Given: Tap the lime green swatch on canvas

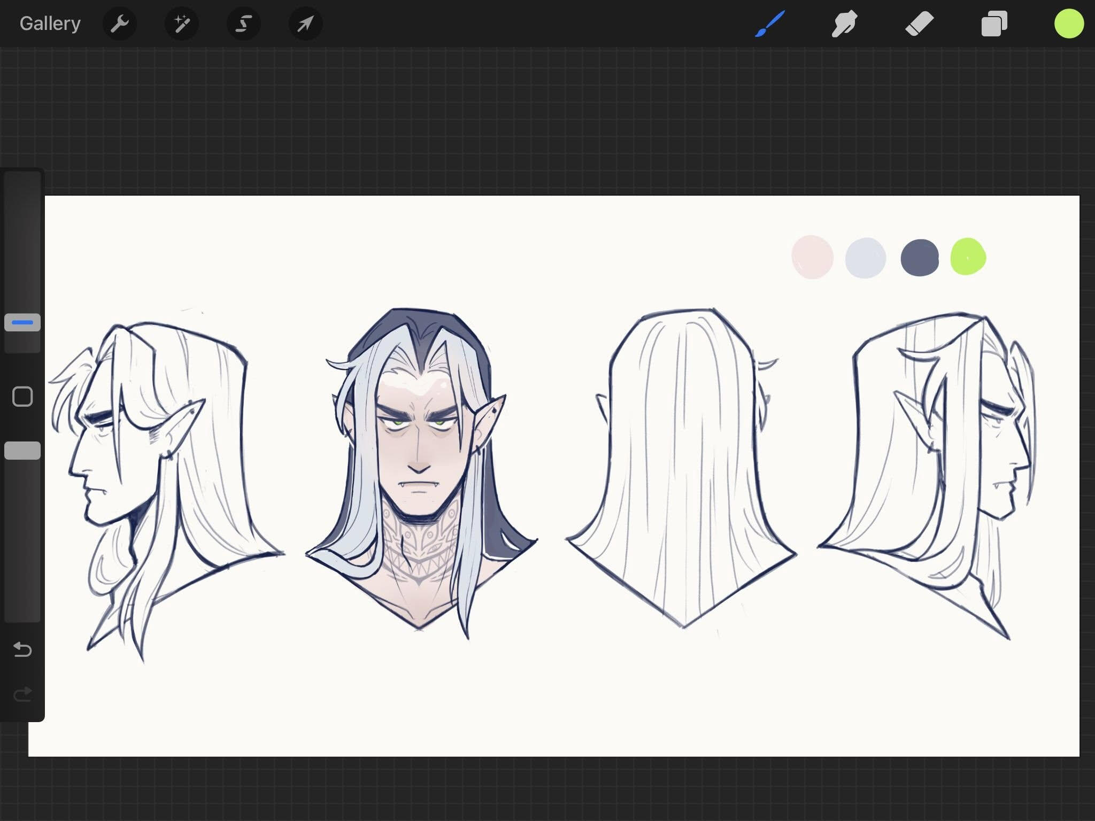Looking at the screenshot, I should tap(968, 257).
